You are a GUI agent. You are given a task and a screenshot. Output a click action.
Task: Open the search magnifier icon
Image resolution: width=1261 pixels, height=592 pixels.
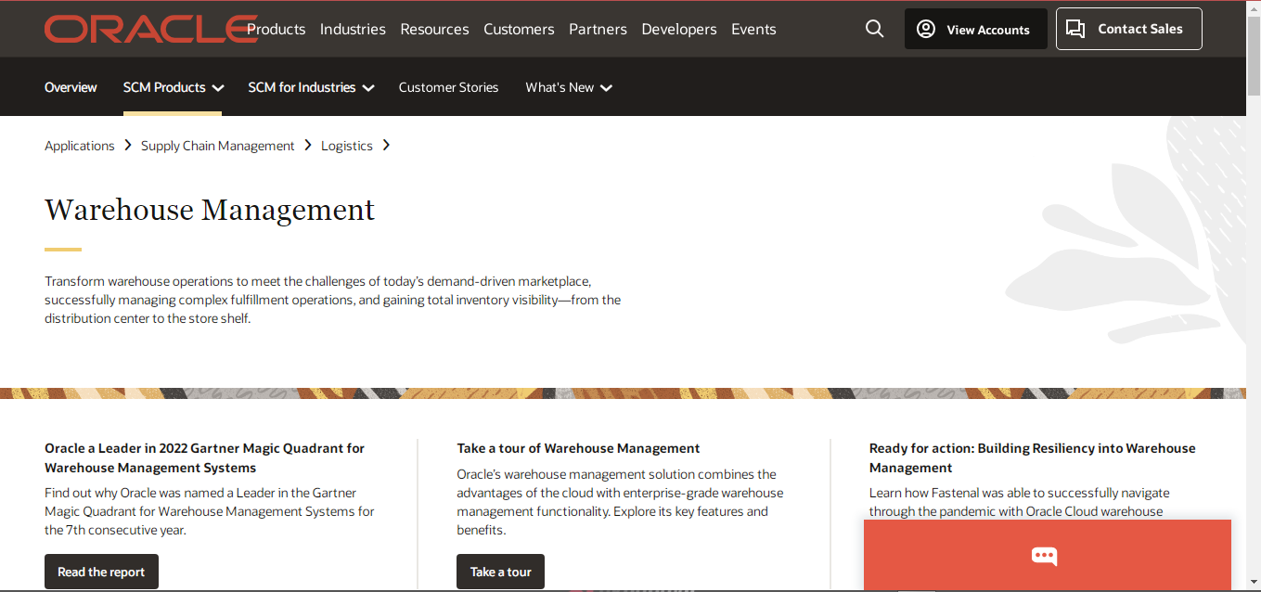click(x=874, y=29)
